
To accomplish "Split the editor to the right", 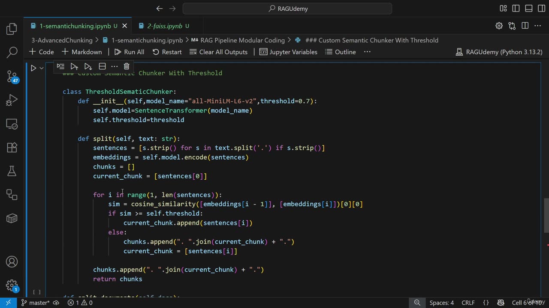I will [x=525, y=26].
